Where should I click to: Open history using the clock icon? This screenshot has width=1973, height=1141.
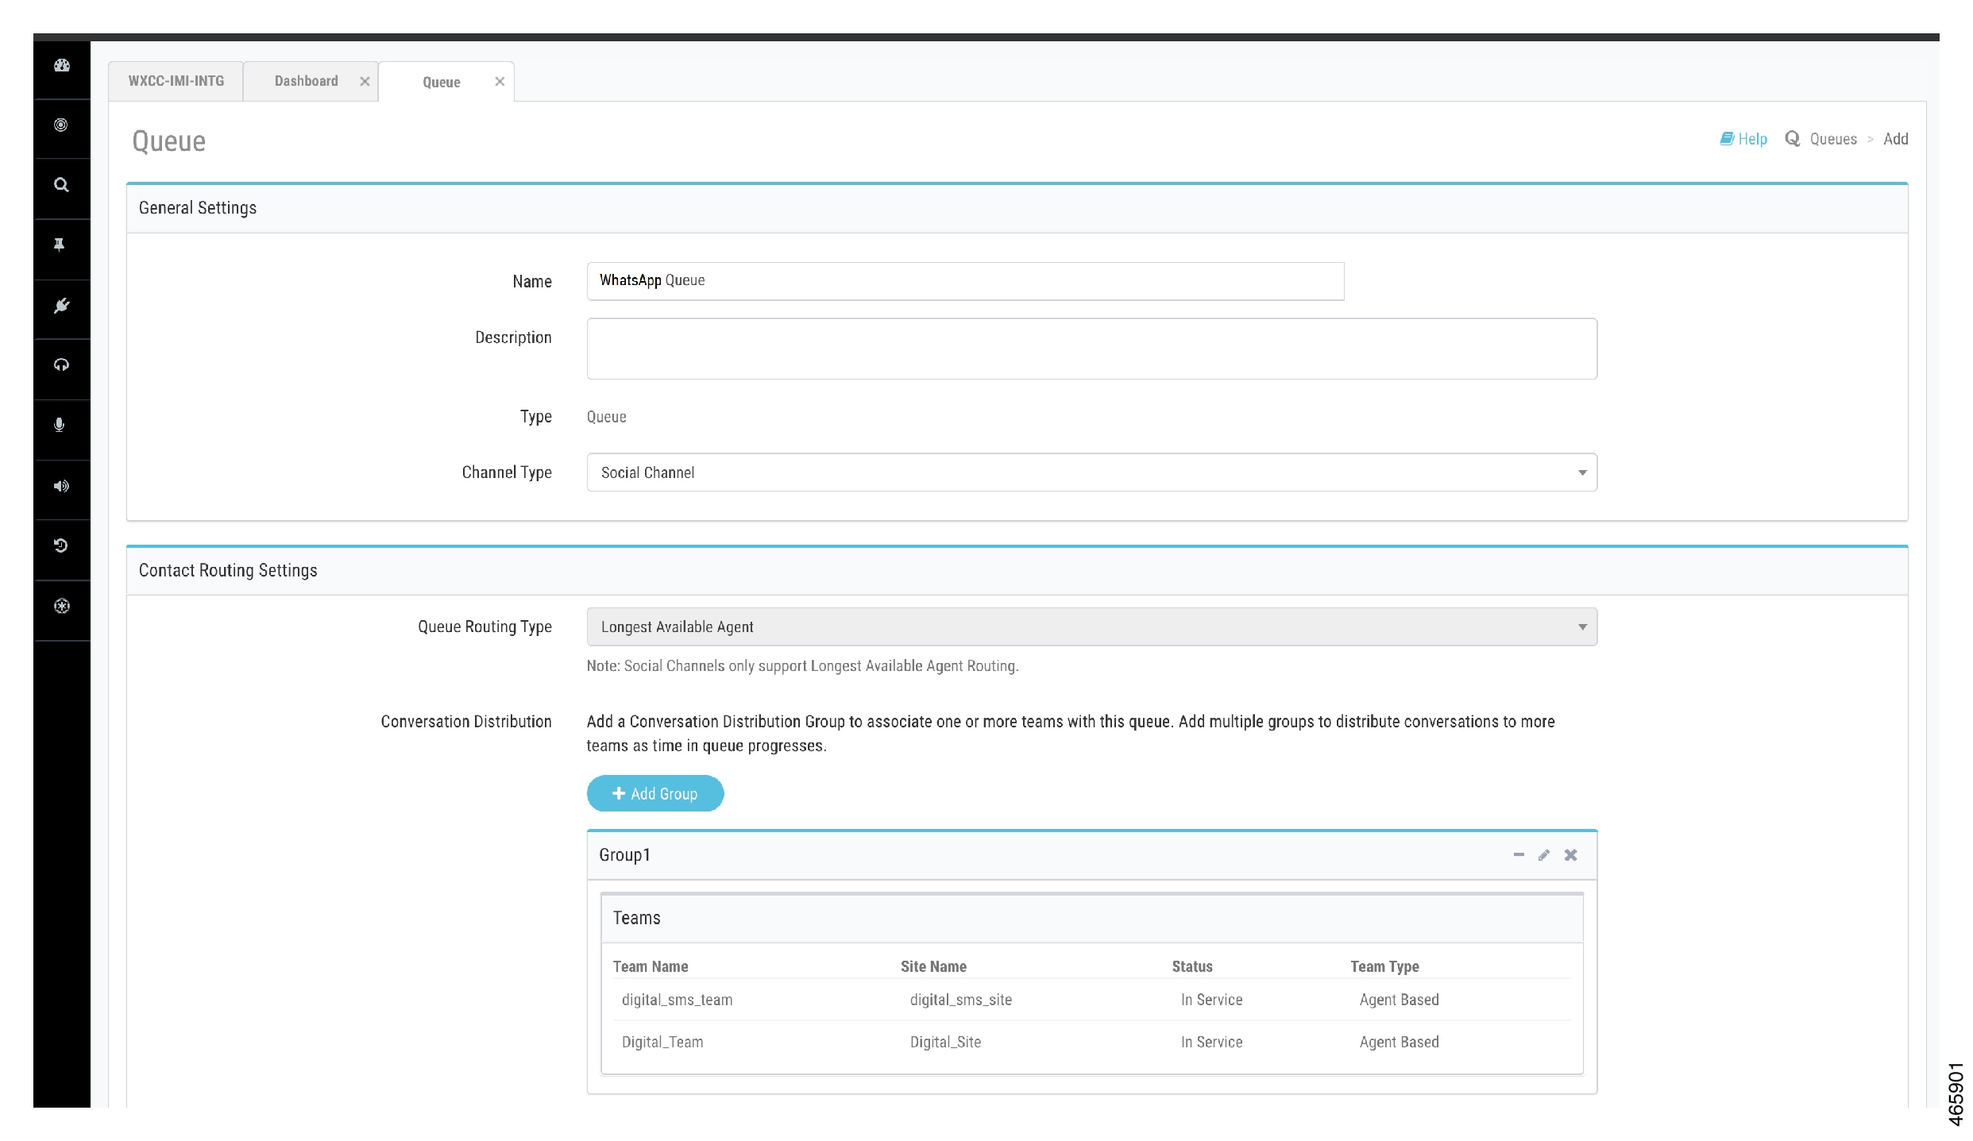[x=61, y=546]
